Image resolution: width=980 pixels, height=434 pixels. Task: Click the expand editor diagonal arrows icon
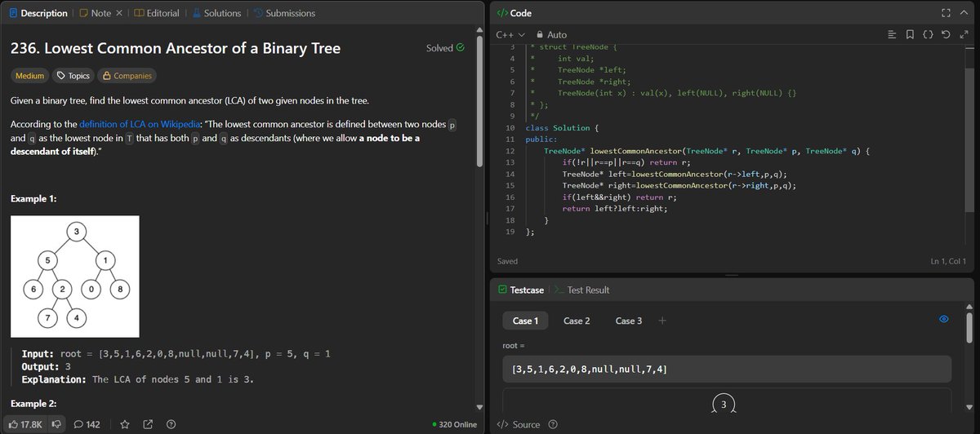(x=964, y=35)
